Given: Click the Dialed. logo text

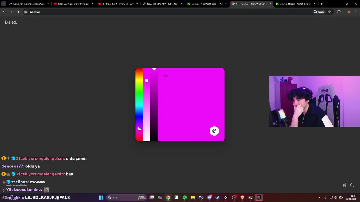Looking at the screenshot, I should pos(11,22).
